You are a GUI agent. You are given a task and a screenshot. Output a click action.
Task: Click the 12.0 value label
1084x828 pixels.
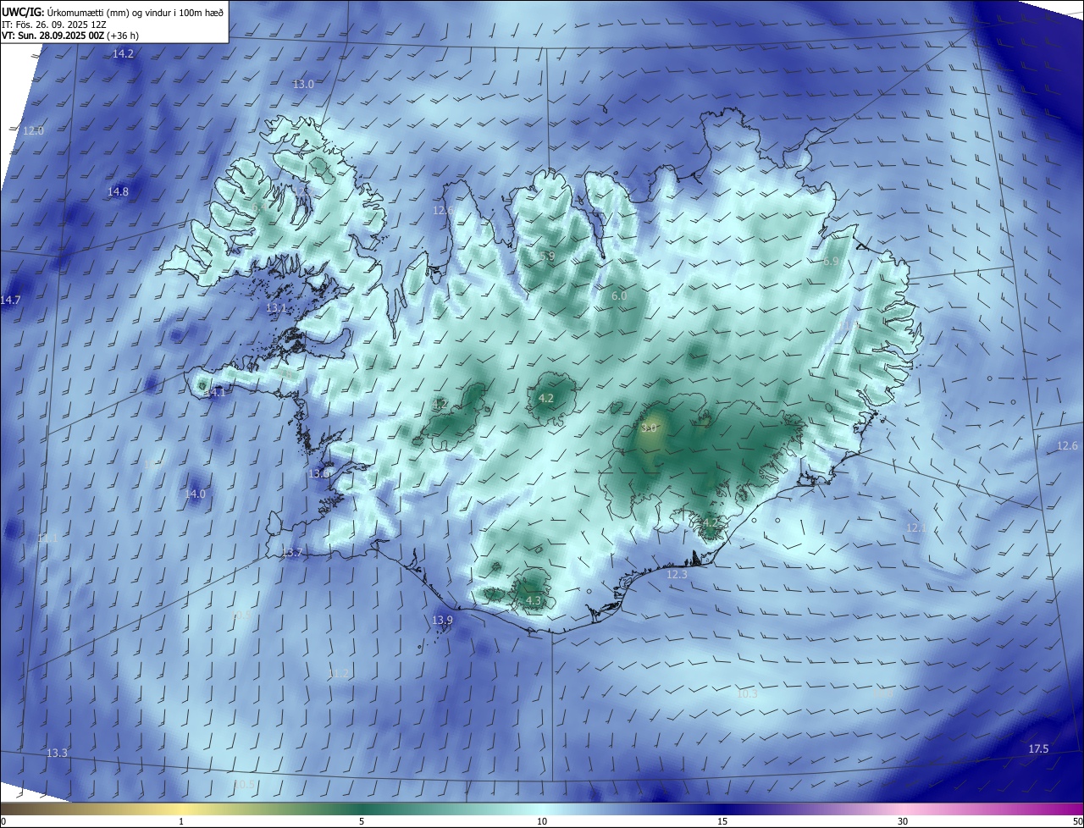(33, 130)
